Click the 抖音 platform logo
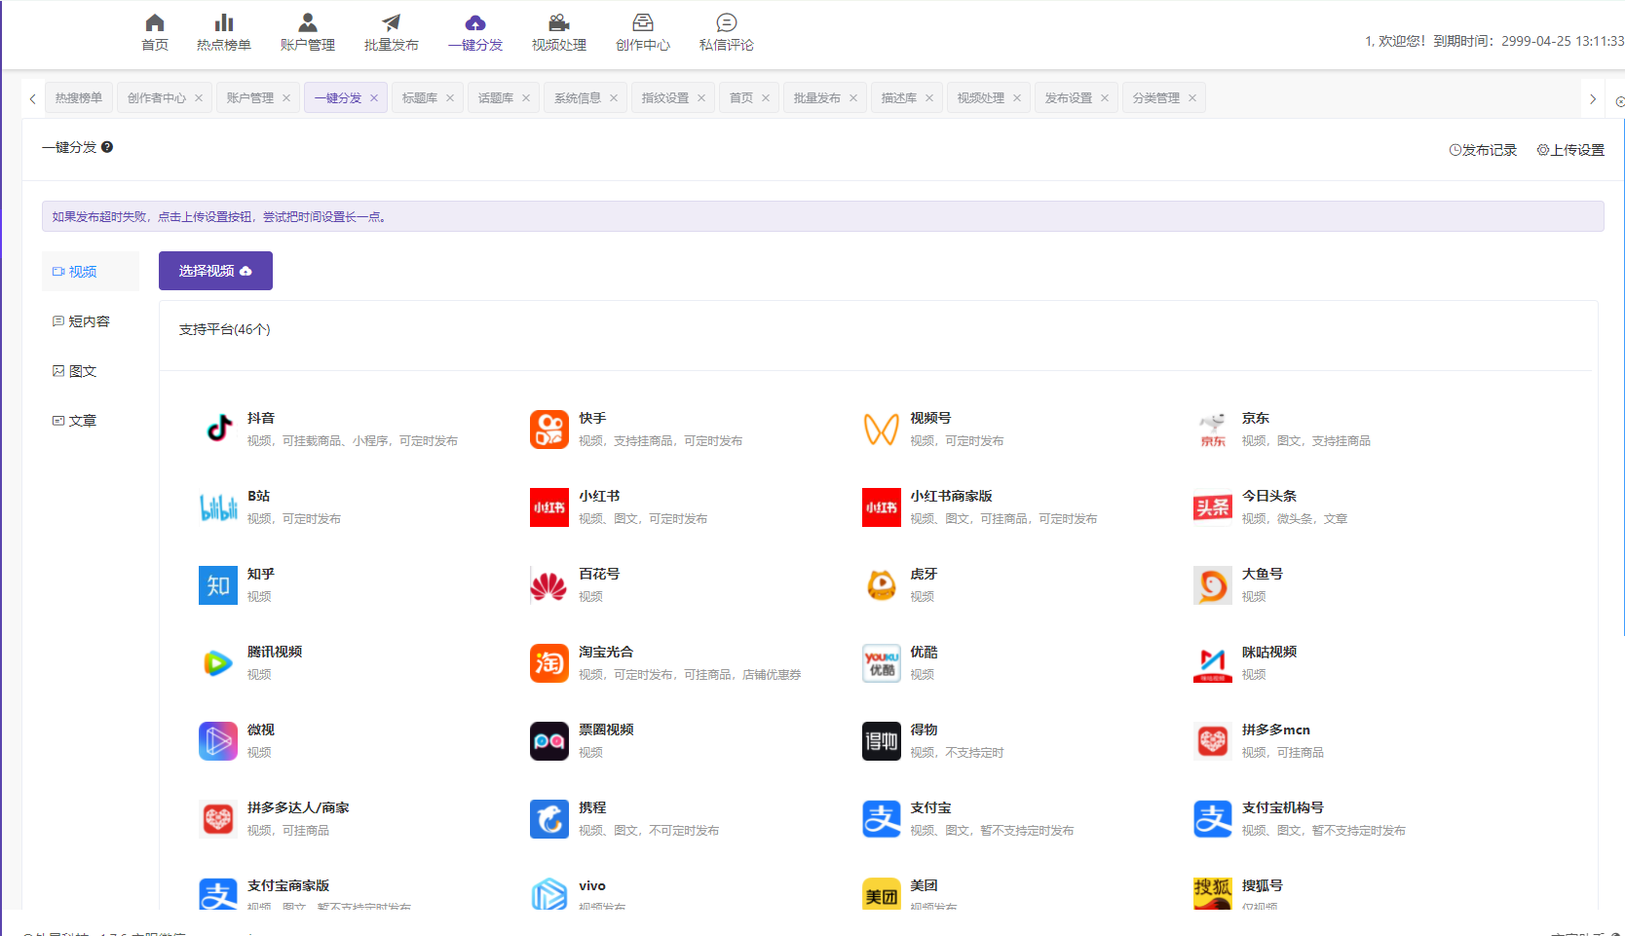Screen dimensions: 1625x936 click(x=218, y=430)
